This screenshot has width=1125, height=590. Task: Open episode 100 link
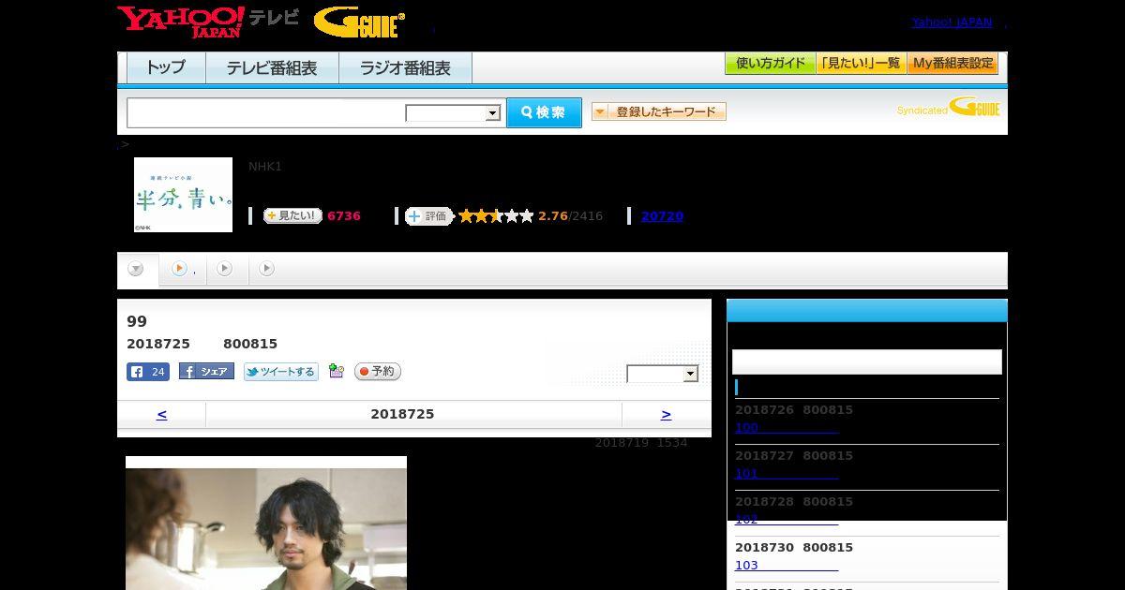(x=786, y=428)
